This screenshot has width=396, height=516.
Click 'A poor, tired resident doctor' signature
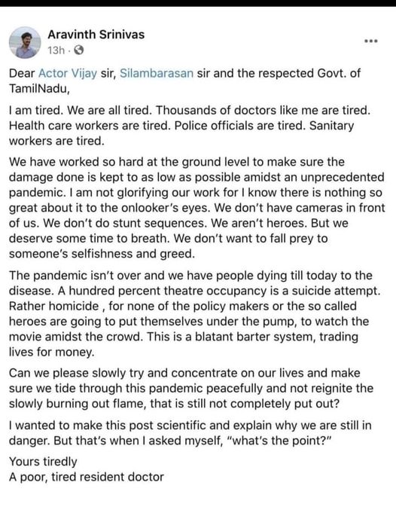pos(86,477)
